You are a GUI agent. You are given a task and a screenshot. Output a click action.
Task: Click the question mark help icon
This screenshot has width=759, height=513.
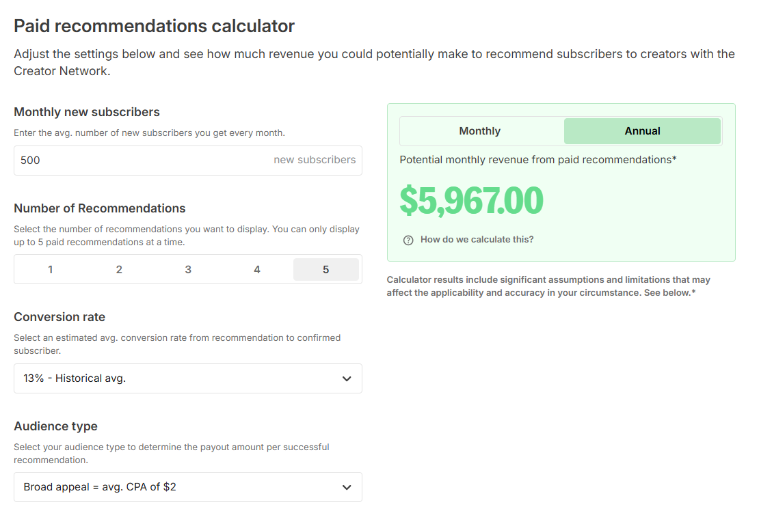point(408,240)
